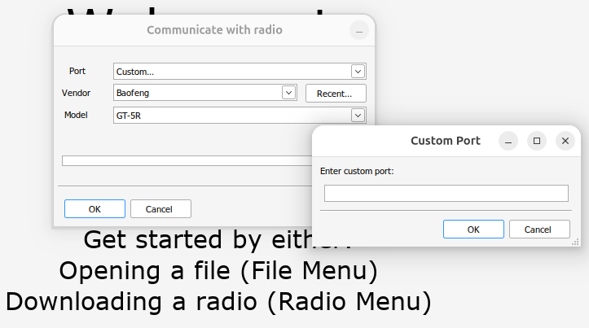Expand the Model dropdown arrow
The image size is (589, 328).
click(357, 116)
